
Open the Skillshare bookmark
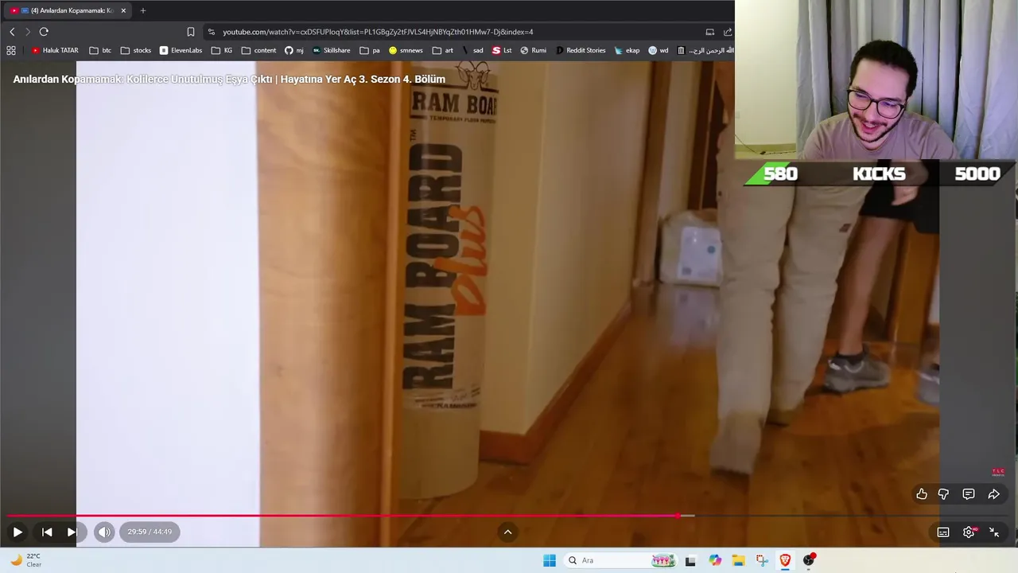pyautogui.click(x=331, y=50)
